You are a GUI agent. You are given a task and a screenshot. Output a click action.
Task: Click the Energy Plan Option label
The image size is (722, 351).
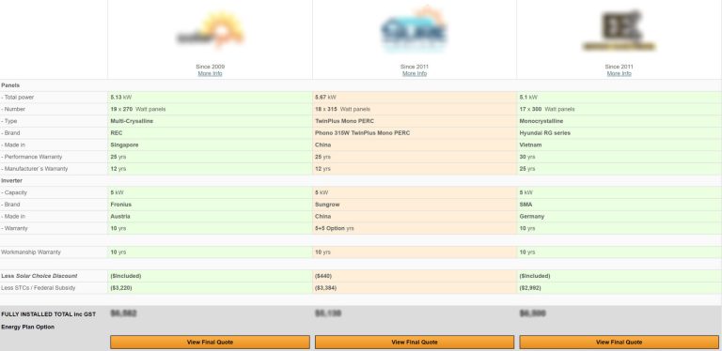[x=27, y=328]
